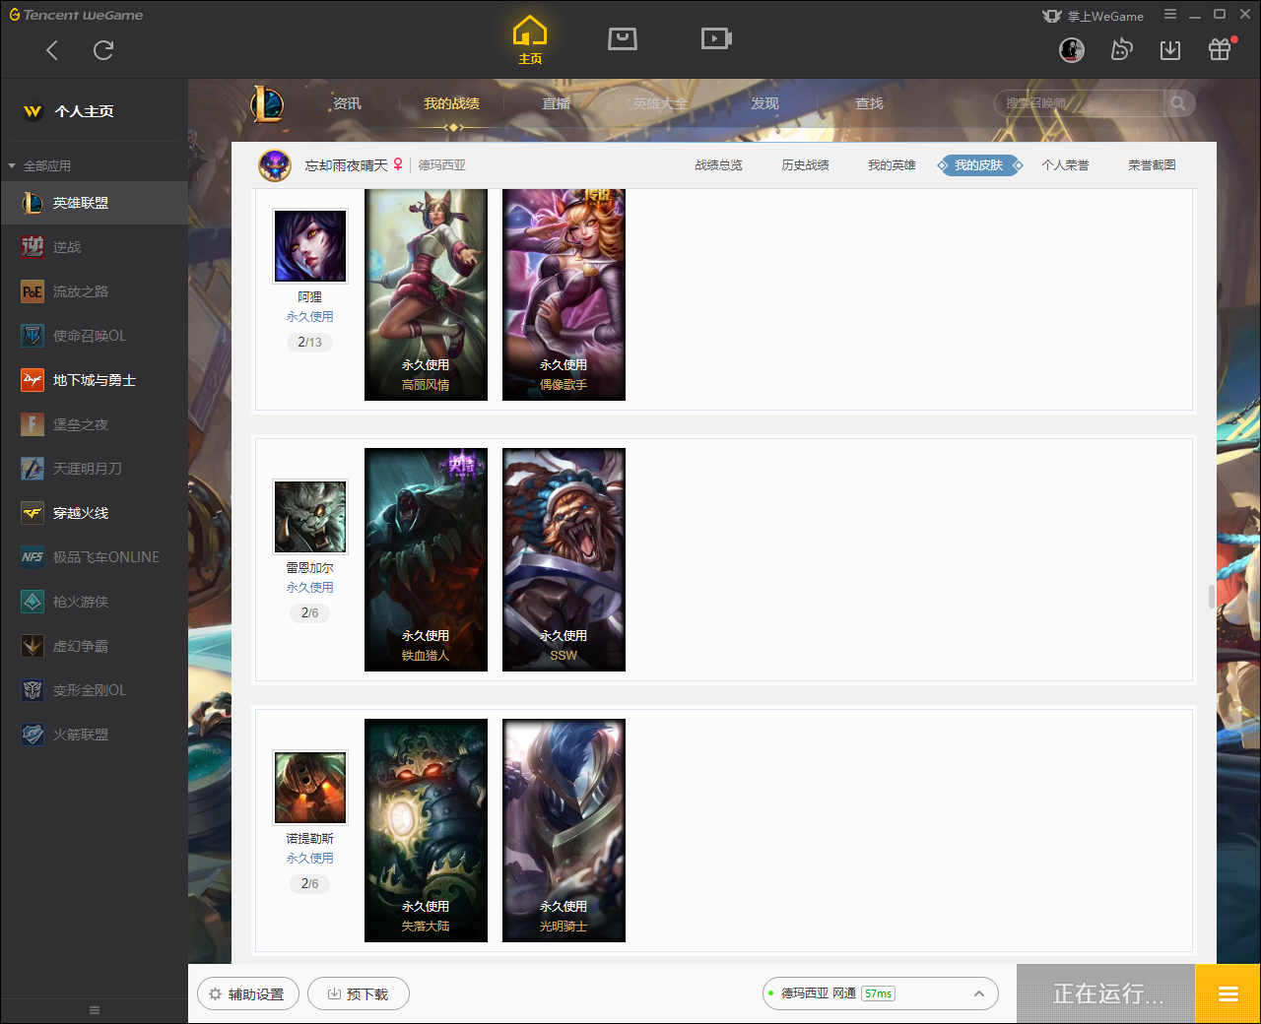Click the user avatar icon
The image size is (1261, 1024).
pos(1072,50)
